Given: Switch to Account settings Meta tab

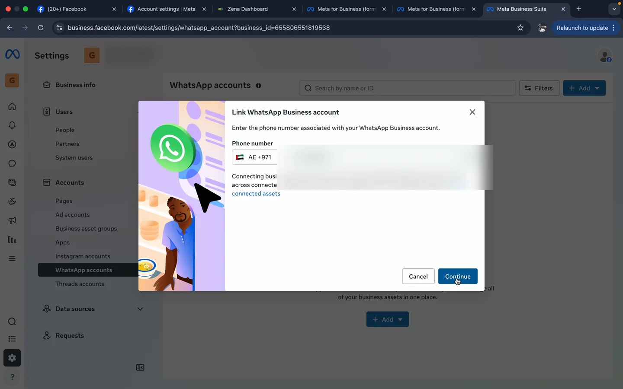Looking at the screenshot, I should pos(166,9).
